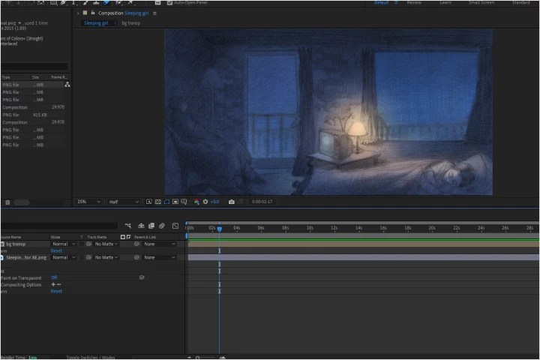540x360 pixels.
Task: Open the Graph Editor
Action: [x=175, y=226]
